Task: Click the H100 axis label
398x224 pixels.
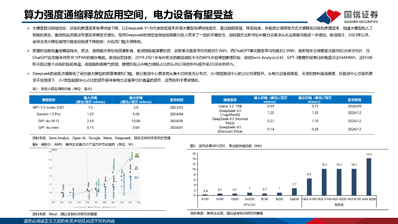Action: point(220,199)
